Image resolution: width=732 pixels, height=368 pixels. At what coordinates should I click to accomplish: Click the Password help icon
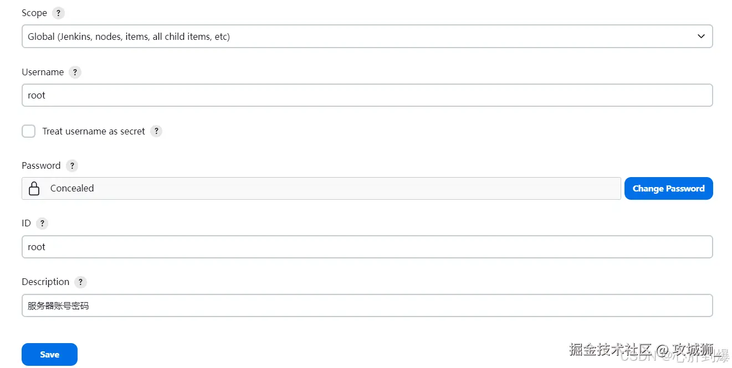71,165
